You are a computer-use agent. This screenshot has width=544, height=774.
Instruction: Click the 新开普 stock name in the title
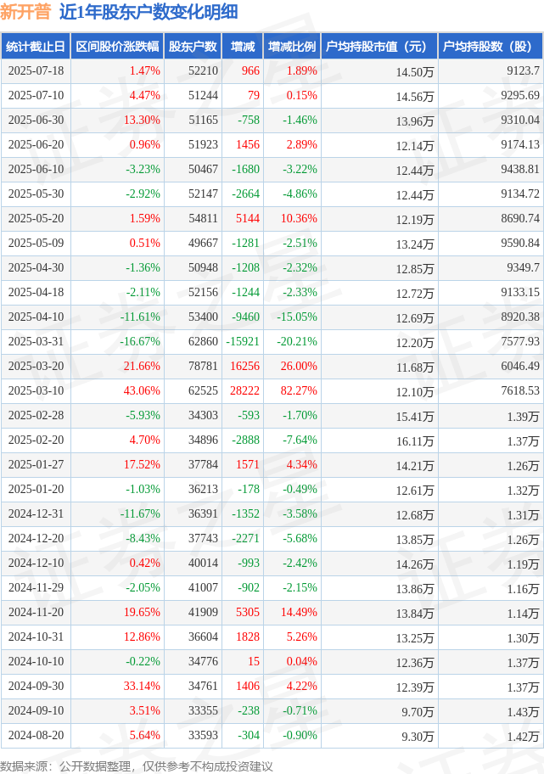(x=25, y=12)
